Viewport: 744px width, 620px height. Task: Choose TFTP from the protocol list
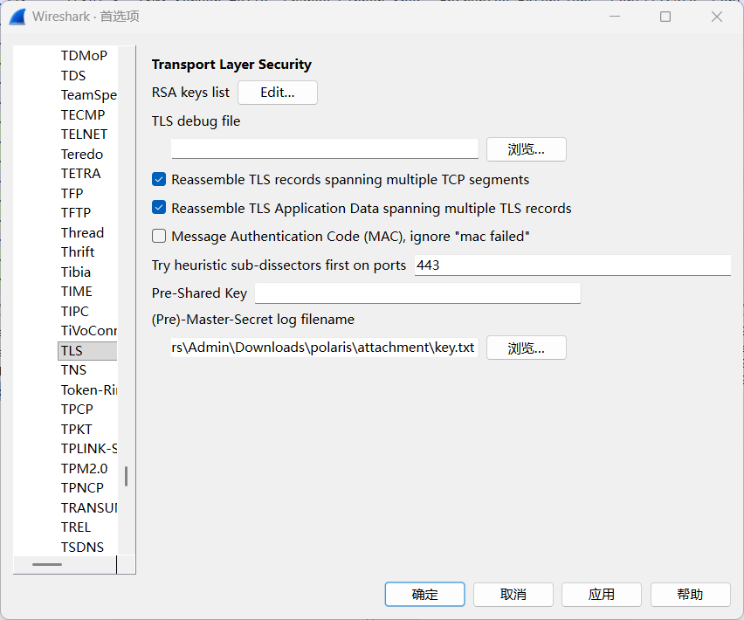coord(75,213)
